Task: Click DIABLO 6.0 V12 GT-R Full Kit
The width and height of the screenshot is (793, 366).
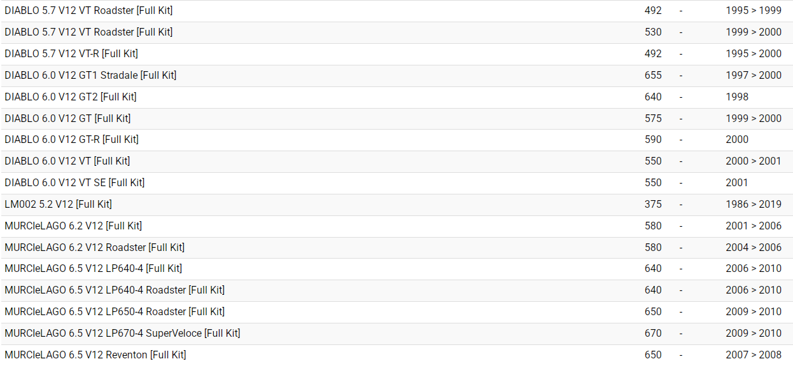Action: point(71,140)
